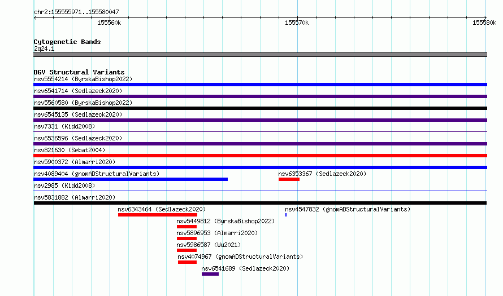Click the nsv5560580 (ByrskaBishop2022) black bar
503x296 pixels.
(260, 108)
